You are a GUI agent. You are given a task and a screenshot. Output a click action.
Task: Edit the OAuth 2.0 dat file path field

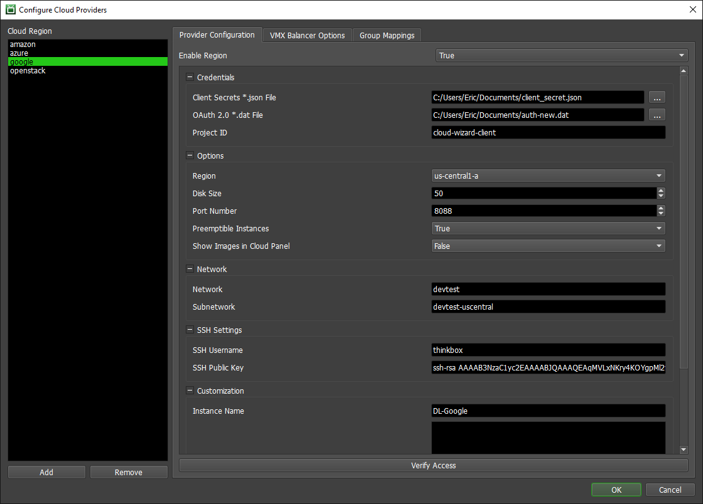tap(537, 115)
